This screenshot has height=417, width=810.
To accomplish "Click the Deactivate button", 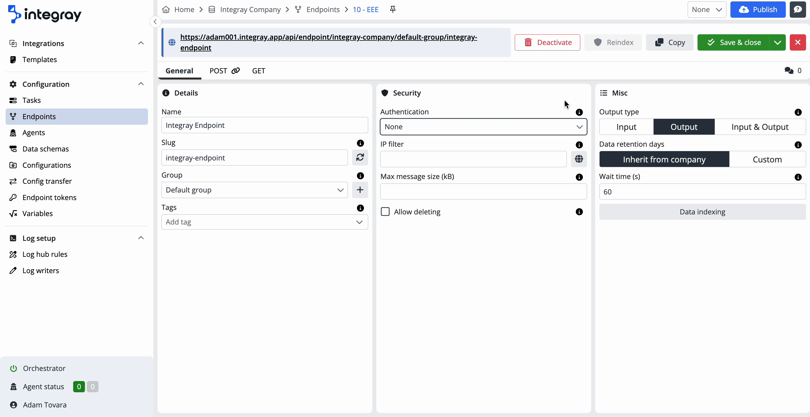I will (547, 42).
